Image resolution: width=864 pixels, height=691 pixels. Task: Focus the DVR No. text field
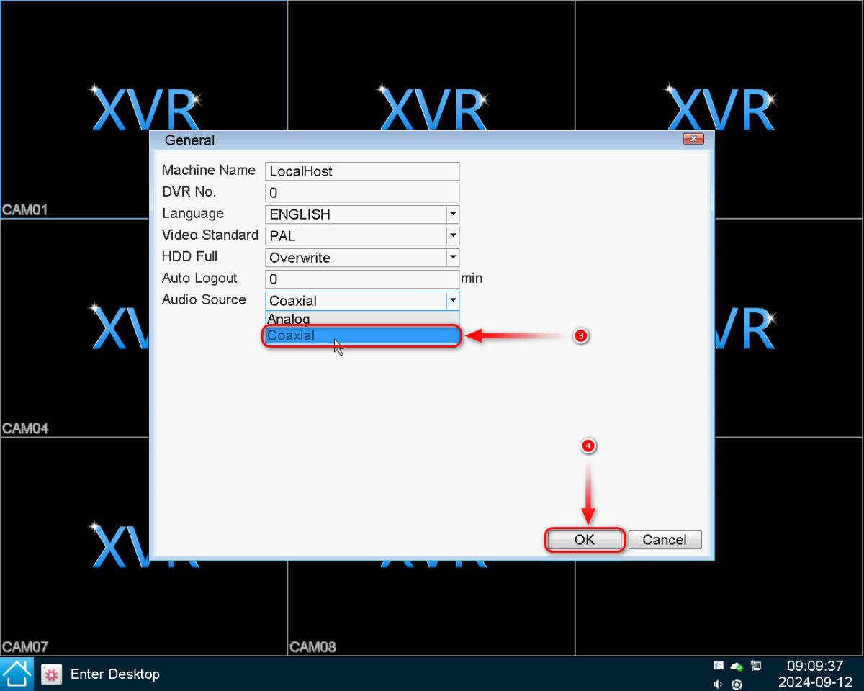click(x=362, y=193)
